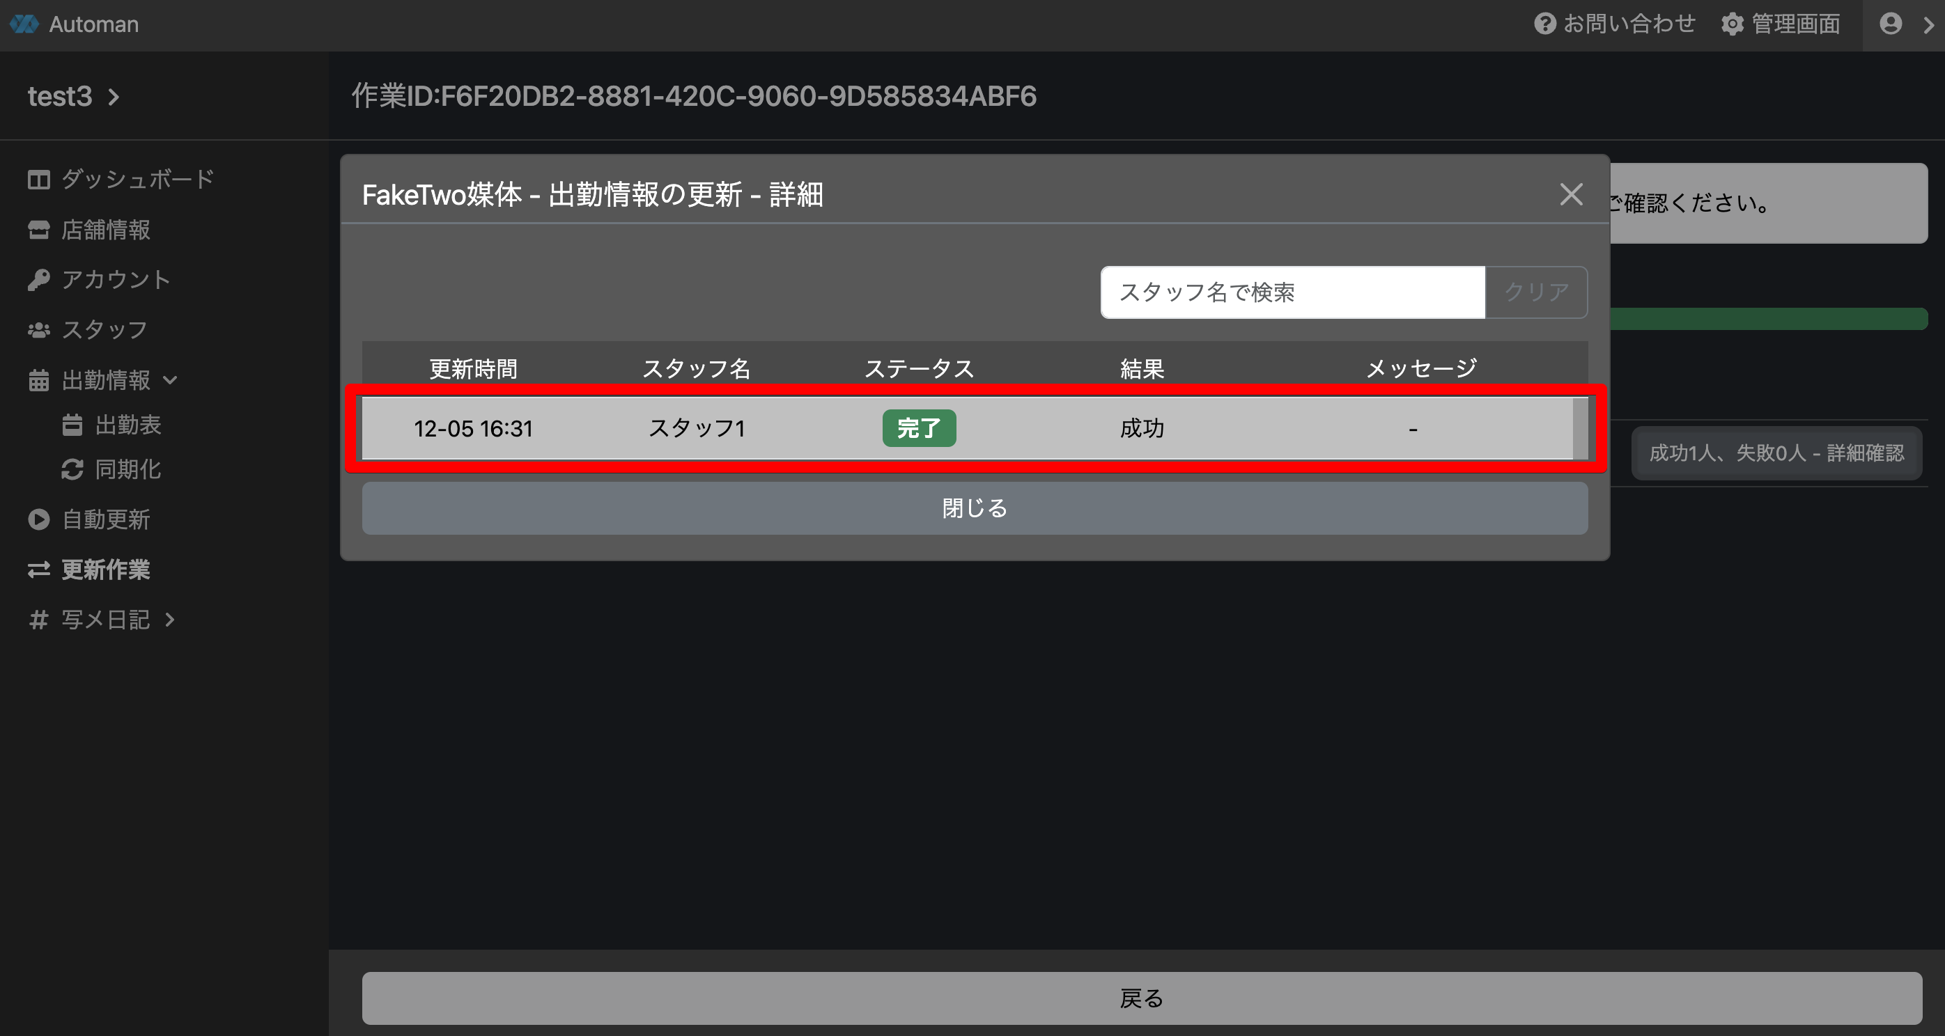The width and height of the screenshot is (1945, 1036).
Task: Click the スタッフ people icon
Action: 38,330
